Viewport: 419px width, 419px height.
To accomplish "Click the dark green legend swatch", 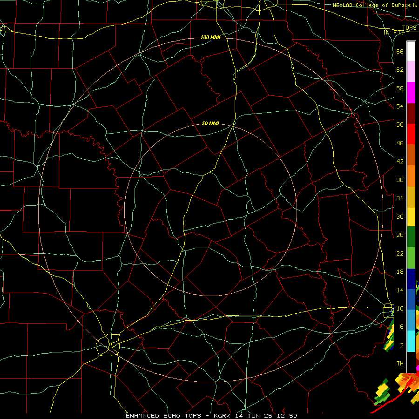I will click(411, 237).
